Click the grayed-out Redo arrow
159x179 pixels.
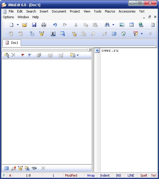pos(65,25)
